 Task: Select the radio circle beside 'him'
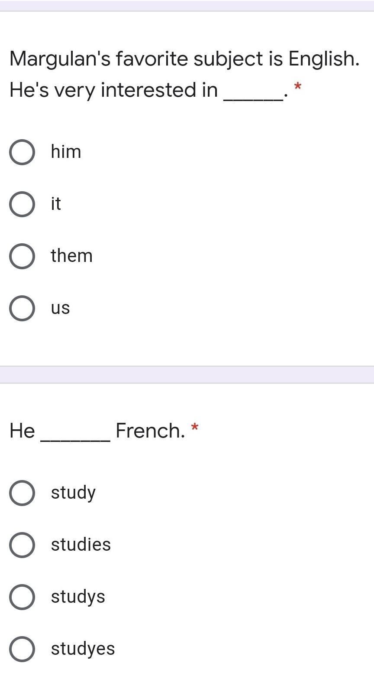click(x=22, y=152)
